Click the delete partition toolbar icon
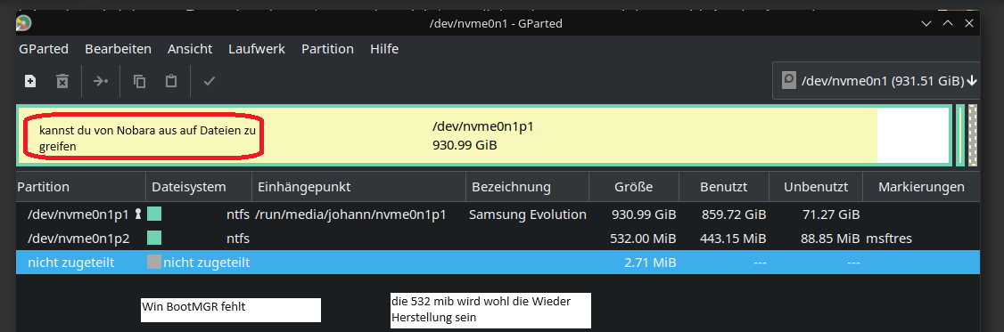 click(62, 81)
